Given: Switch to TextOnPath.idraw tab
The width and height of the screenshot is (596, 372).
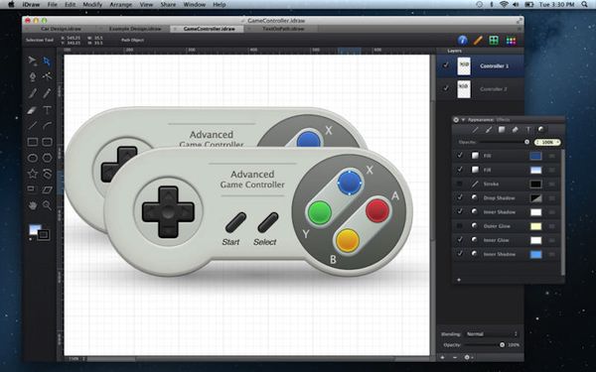Looking at the screenshot, I should tap(283, 29).
